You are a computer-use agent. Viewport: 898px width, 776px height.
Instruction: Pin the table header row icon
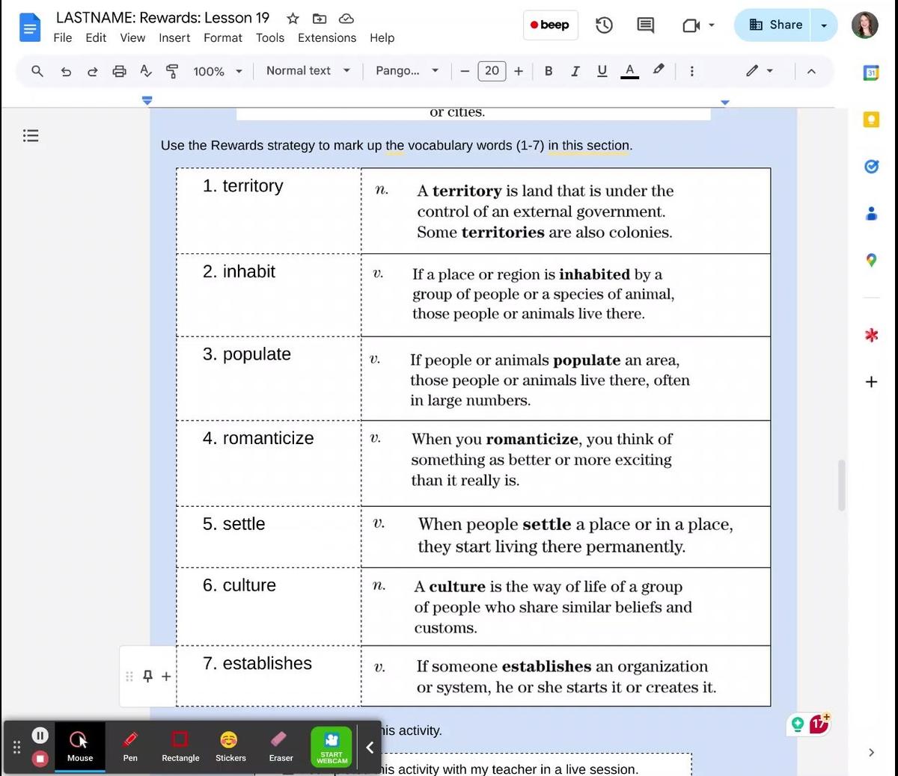(147, 676)
